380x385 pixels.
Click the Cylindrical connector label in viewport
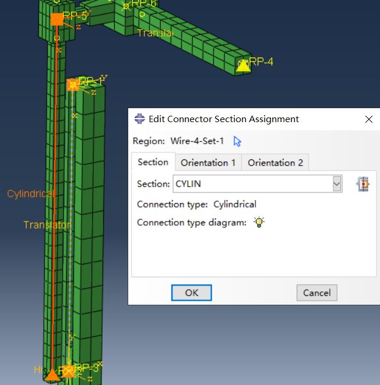coord(31,194)
